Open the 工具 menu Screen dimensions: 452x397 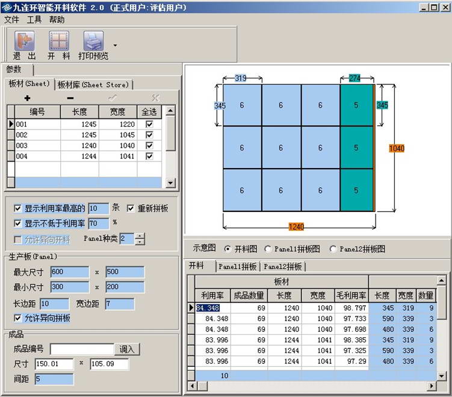34,20
